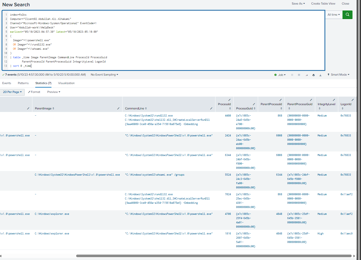Click ProcessId value 2424

click(228, 136)
